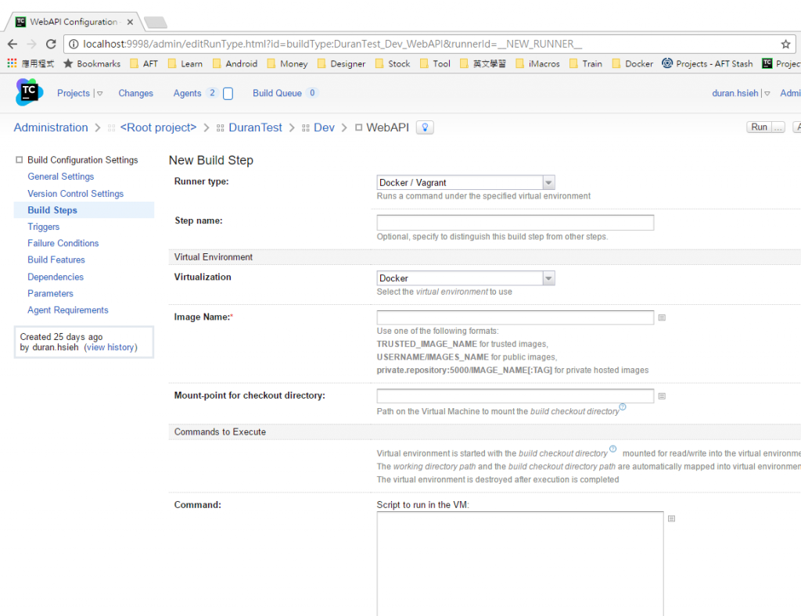801x616 pixels.
Task: Go to Administration breadcrumb
Action: pos(51,127)
